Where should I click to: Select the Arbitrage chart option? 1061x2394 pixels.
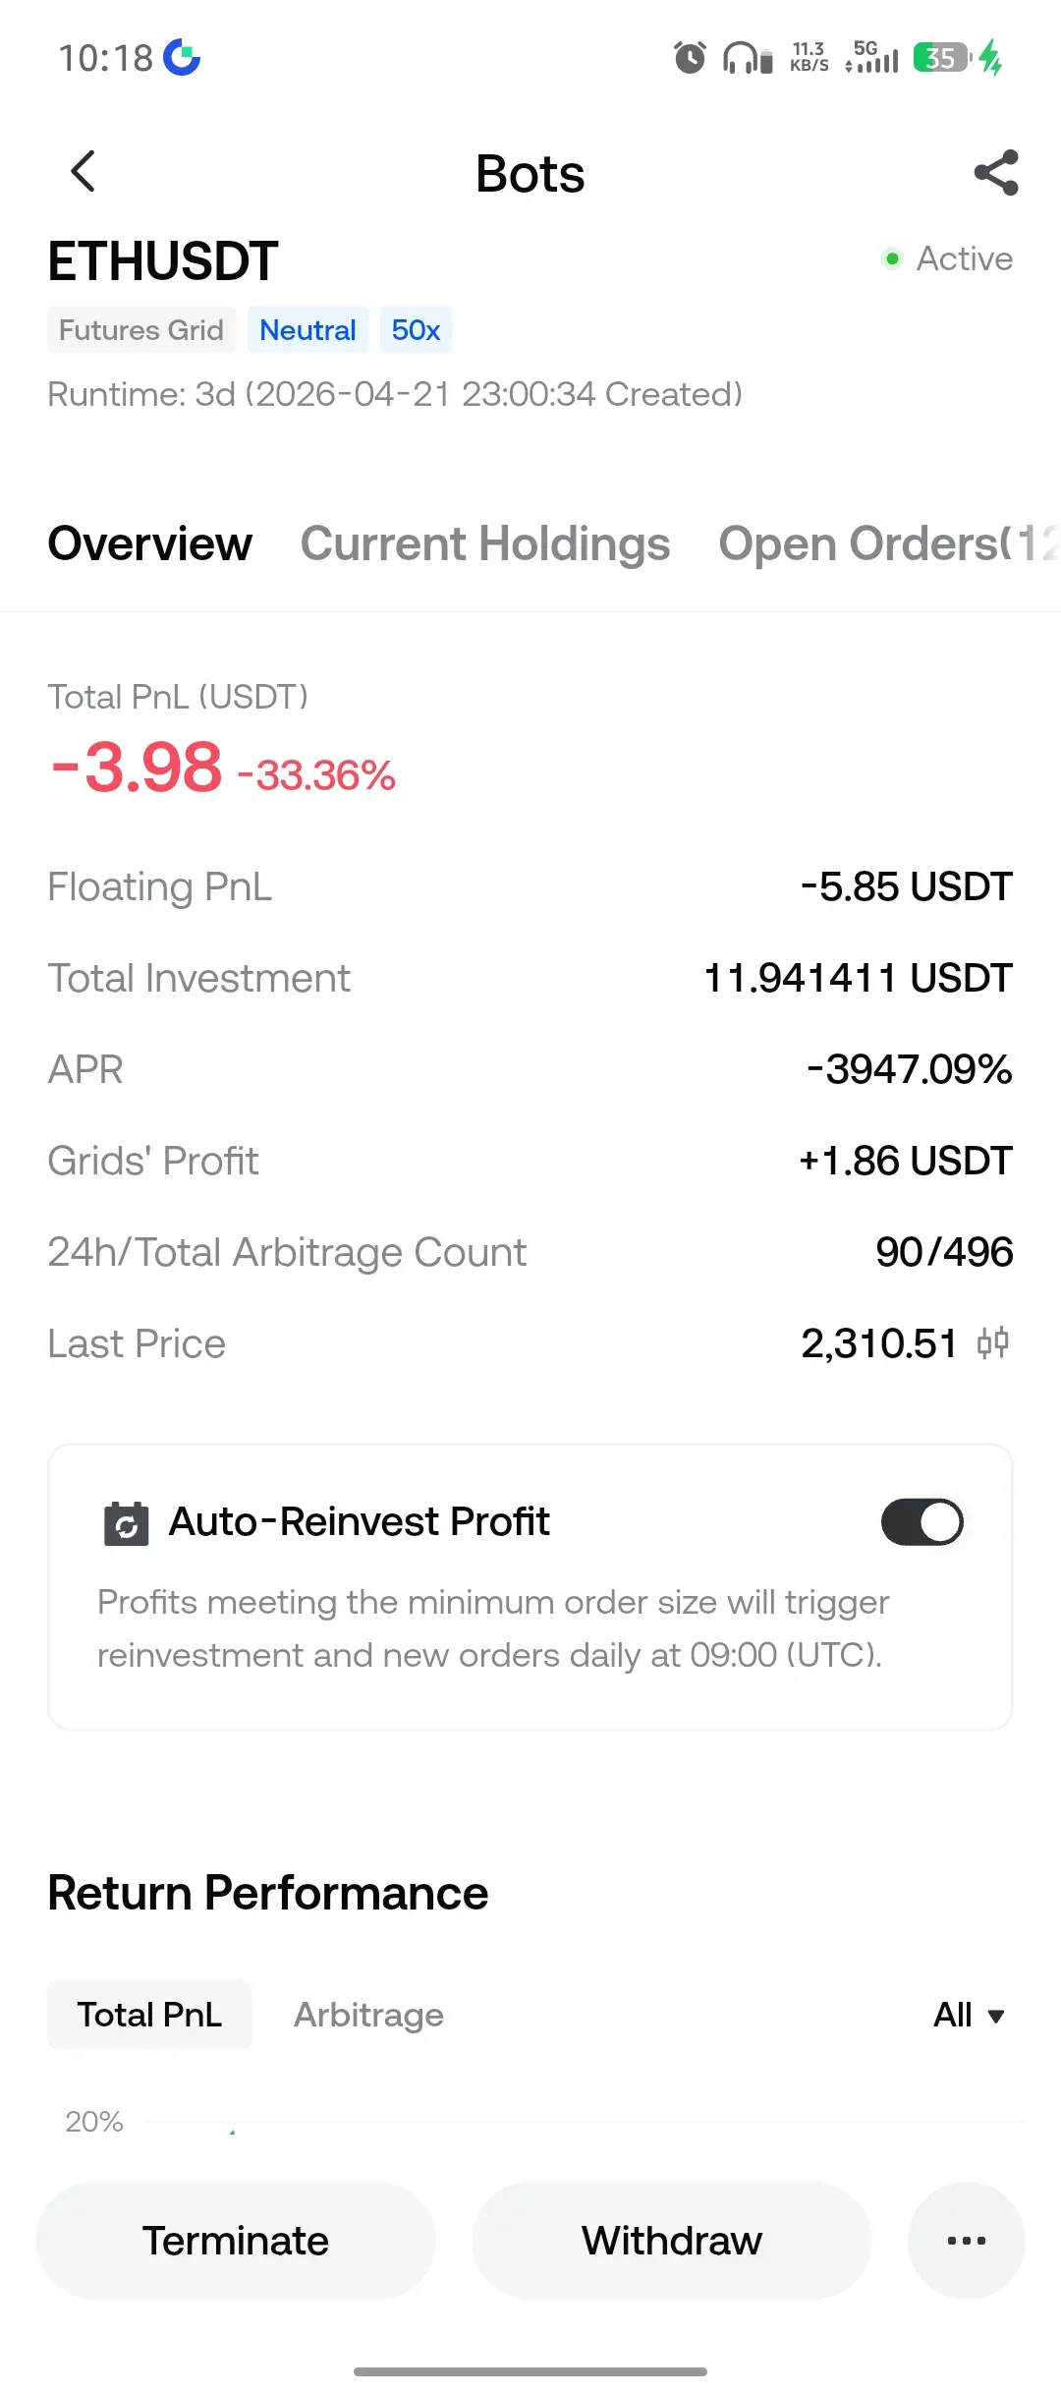[x=368, y=2015]
